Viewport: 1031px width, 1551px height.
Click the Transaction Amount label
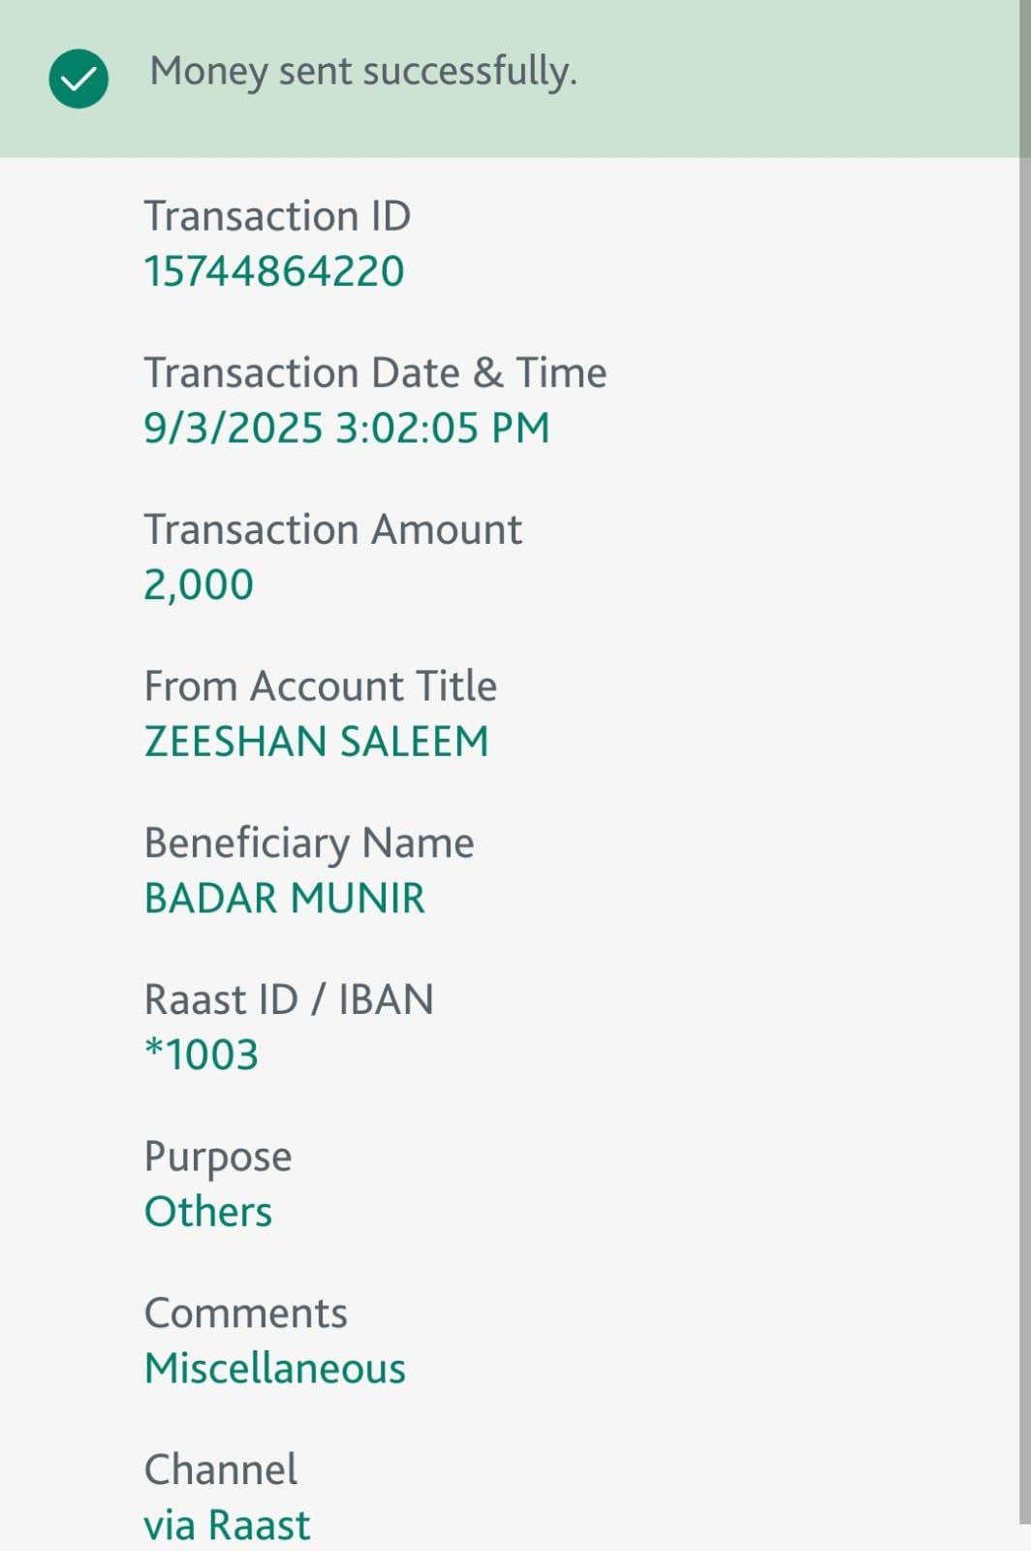point(332,529)
